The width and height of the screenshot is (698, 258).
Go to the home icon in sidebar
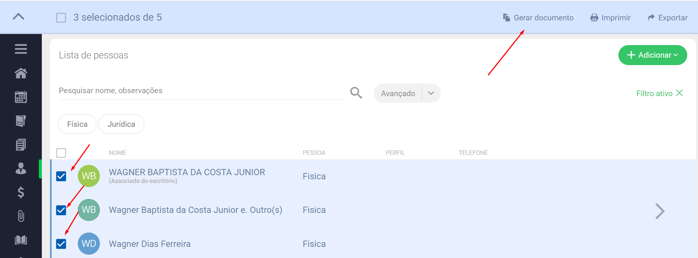(x=21, y=73)
